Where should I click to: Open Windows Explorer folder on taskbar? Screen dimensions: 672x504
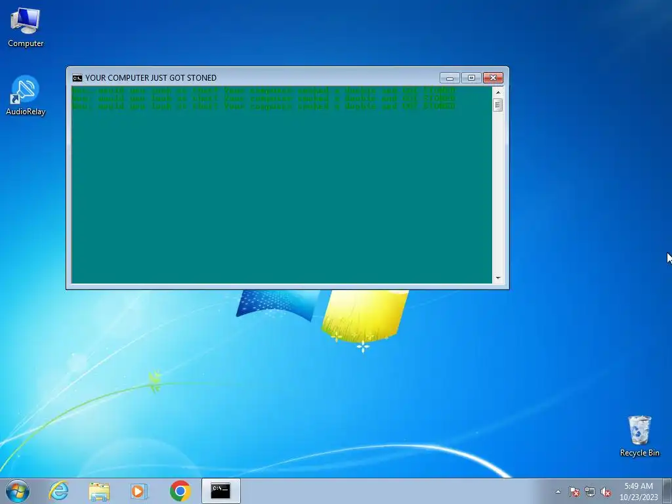pyautogui.click(x=99, y=491)
